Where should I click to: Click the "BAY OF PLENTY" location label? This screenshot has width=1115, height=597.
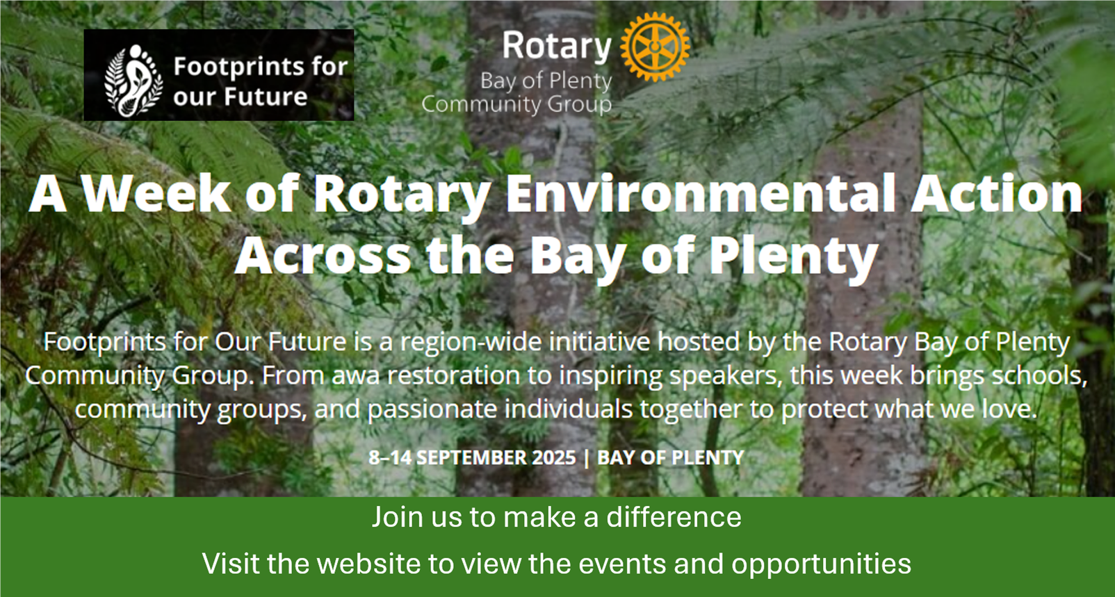670,458
